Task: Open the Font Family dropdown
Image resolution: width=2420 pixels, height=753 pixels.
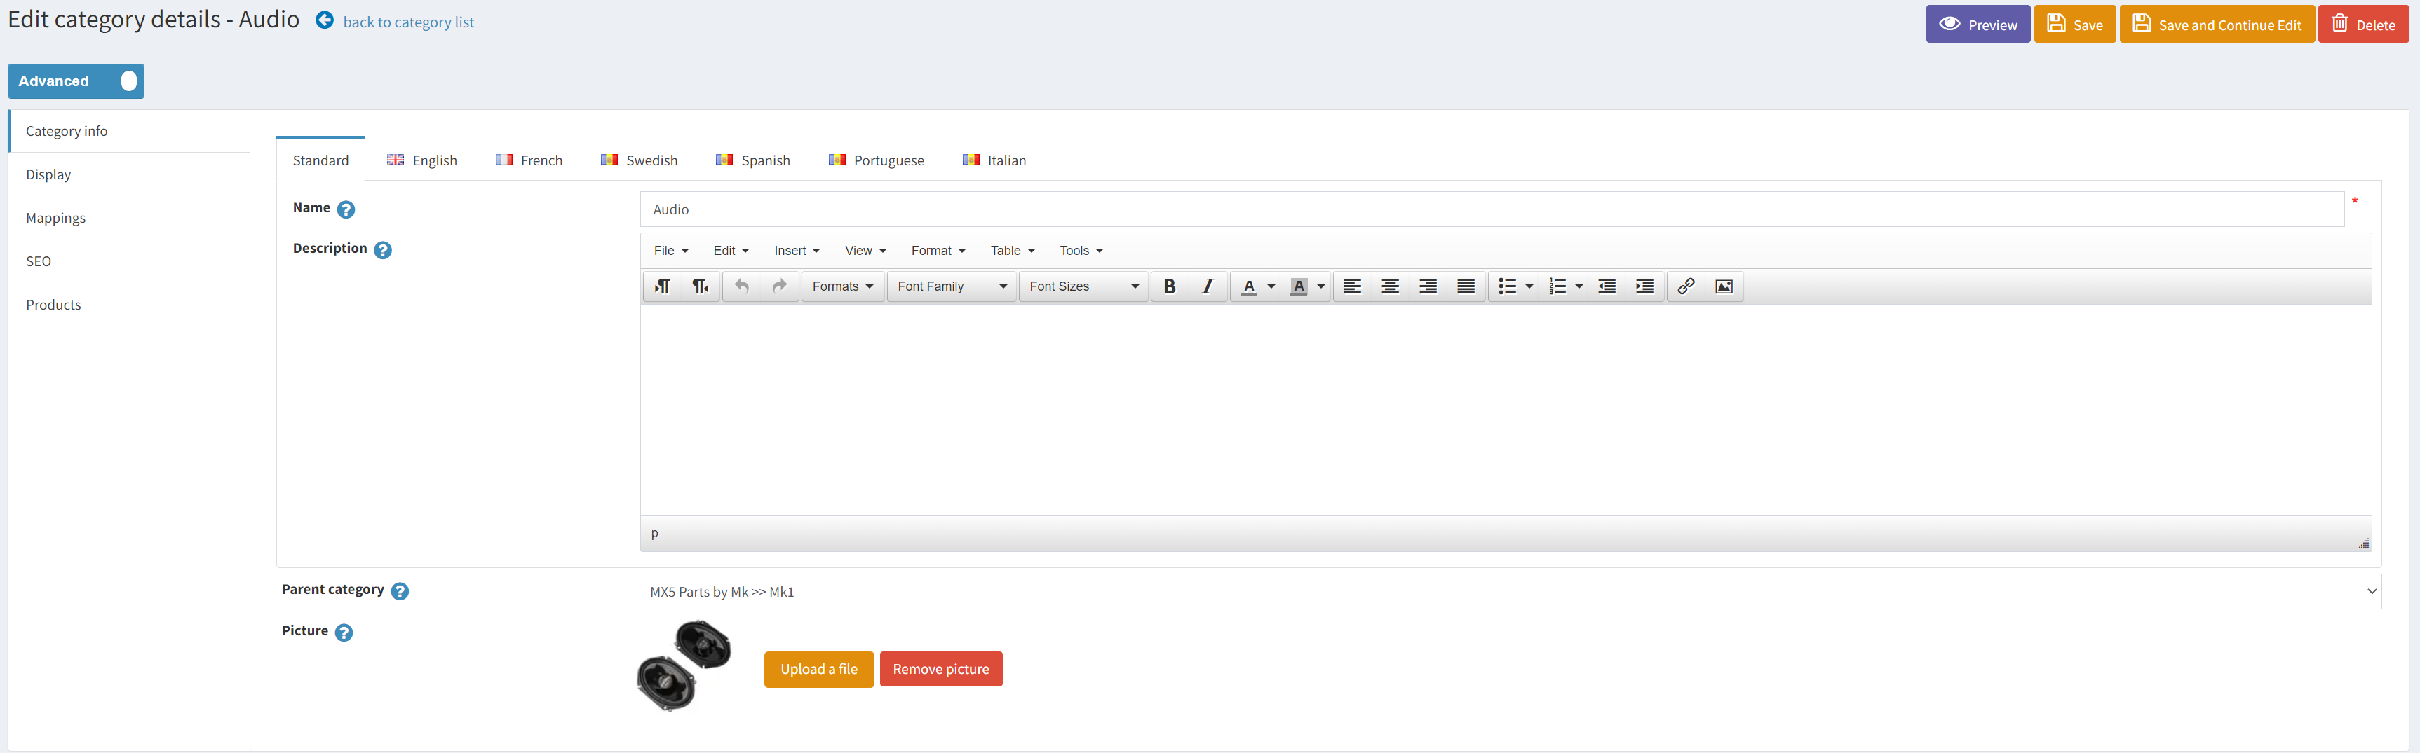Action: point(951,286)
